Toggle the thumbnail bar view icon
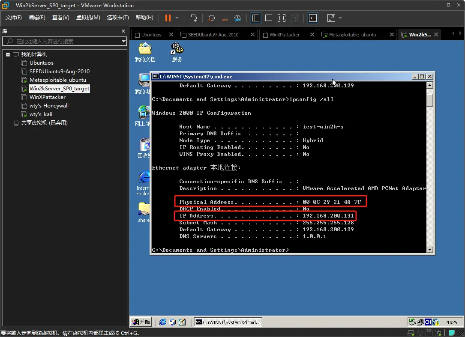The image size is (465, 337). (269, 18)
